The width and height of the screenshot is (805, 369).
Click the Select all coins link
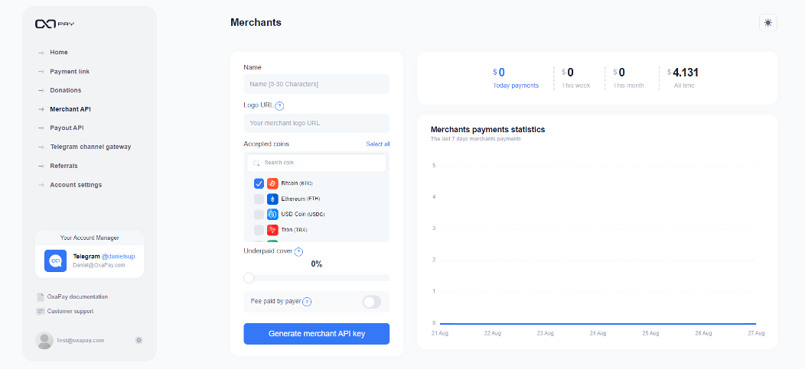tap(377, 144)
